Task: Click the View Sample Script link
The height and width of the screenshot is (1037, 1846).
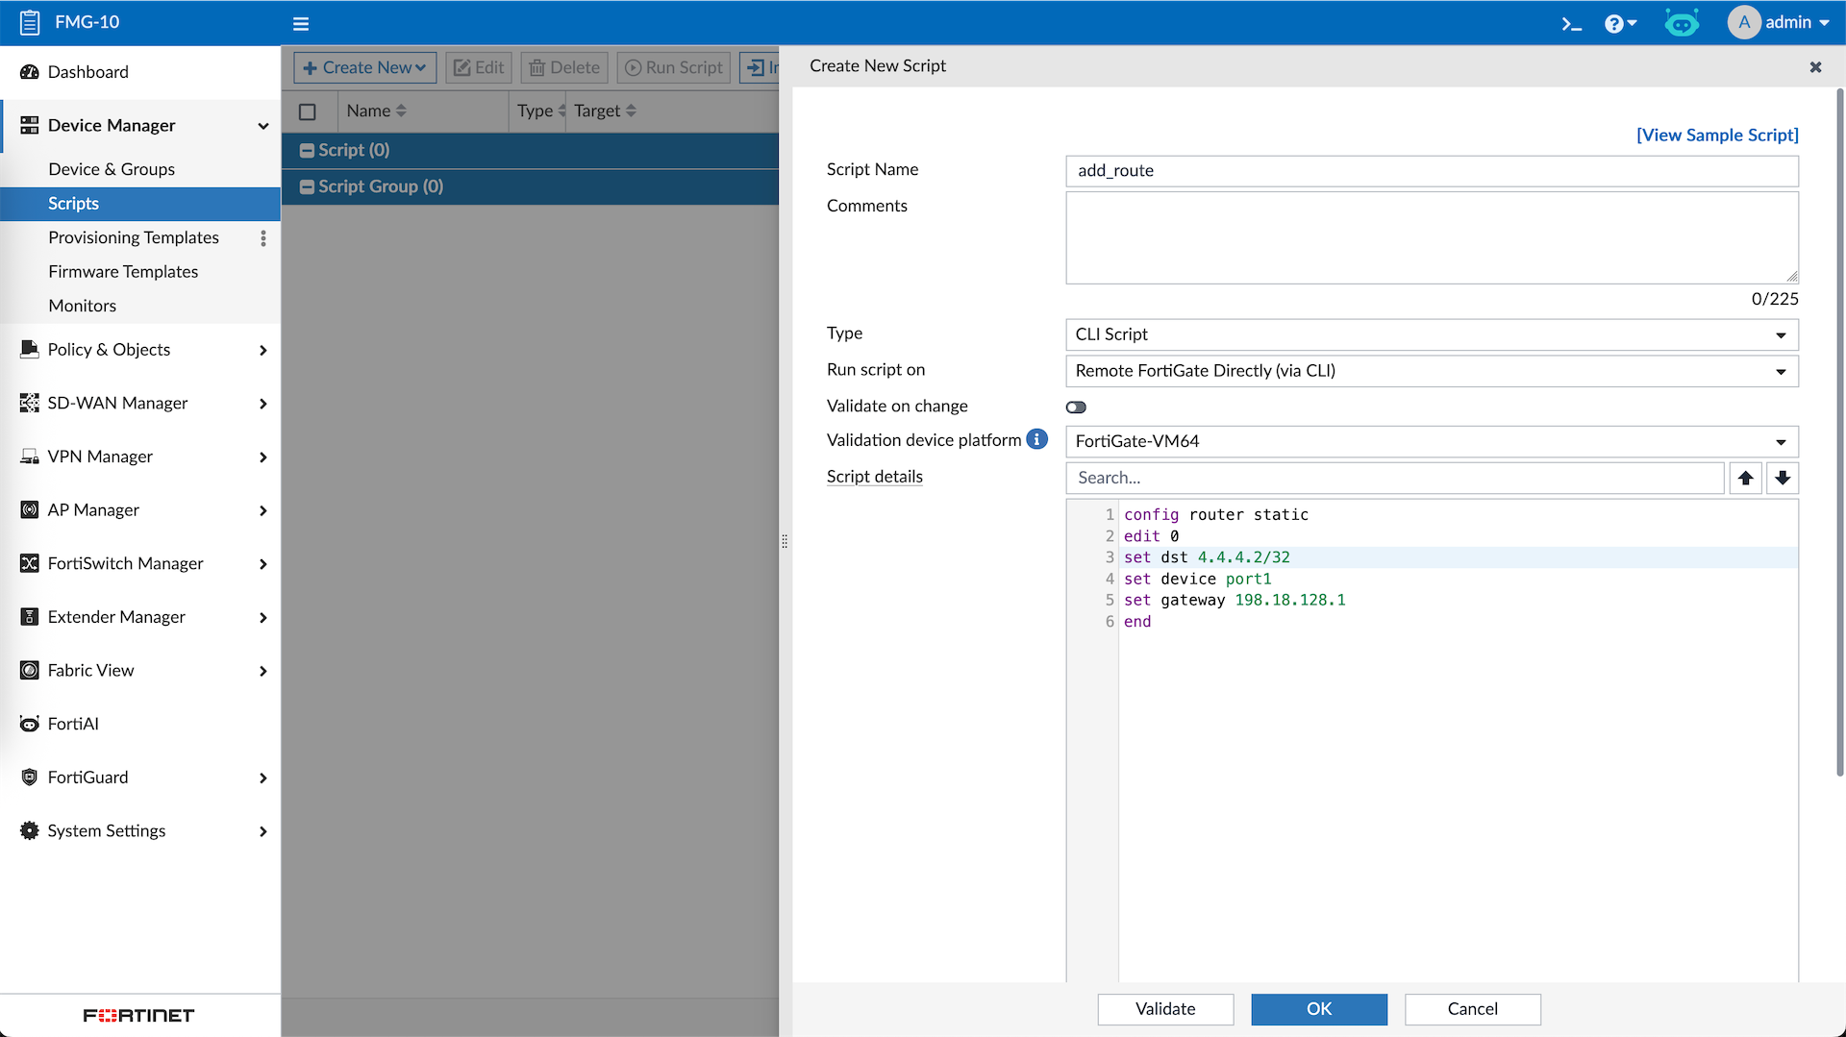Action: [x=1716, y=135]
